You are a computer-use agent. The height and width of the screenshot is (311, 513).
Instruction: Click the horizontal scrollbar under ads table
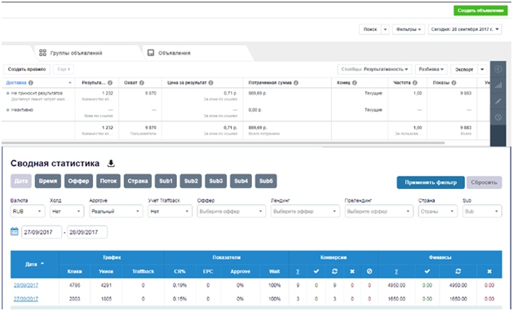pos(223,142)
